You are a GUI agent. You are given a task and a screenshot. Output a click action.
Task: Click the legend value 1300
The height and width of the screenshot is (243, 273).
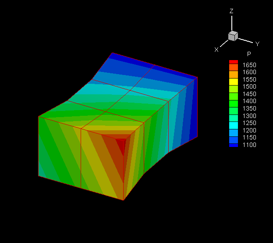tap(249, 116)
